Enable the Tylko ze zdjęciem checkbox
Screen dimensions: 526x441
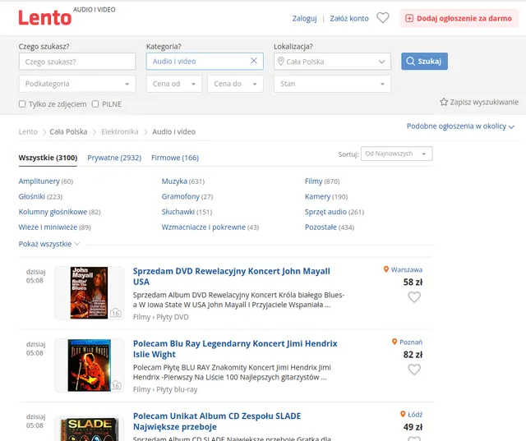coord(22,104)
